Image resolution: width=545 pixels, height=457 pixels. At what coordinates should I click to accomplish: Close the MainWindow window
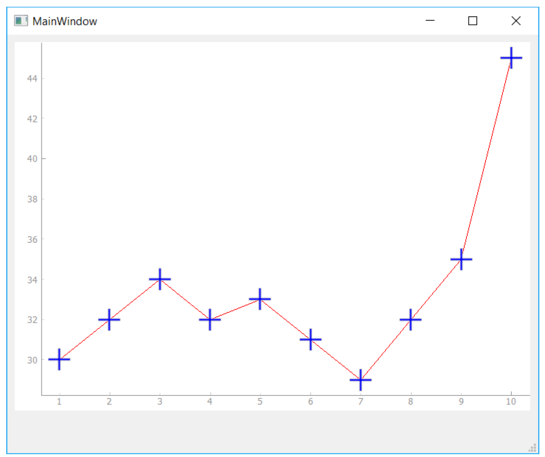pyautogui.click(x=516, y=21)
